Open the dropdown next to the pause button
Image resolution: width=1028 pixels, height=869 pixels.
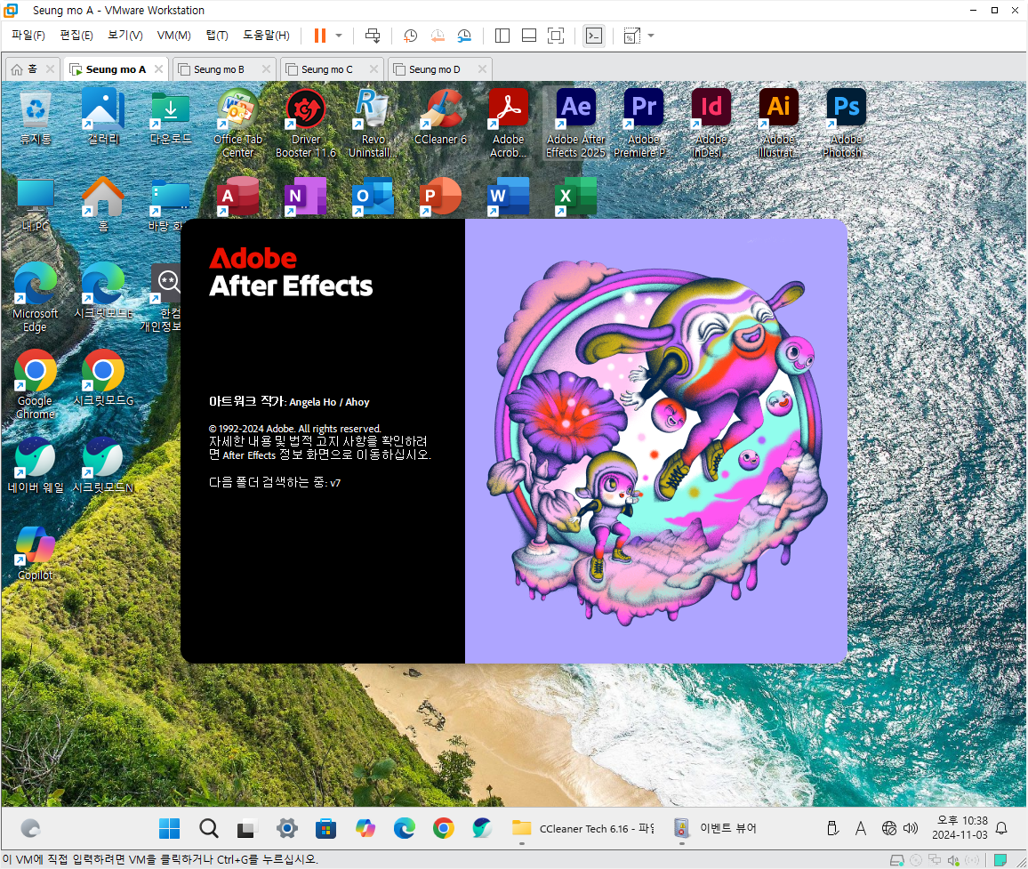pyautogui.click(x=339, y=36)
